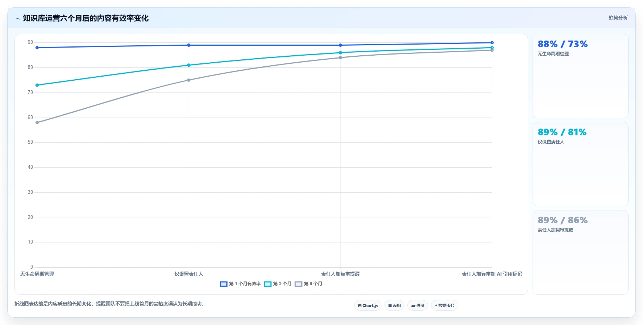Viewport: 643px width, 325px height.
Task: Toggle the 第 1 个月有效率 legend swatch
Action: tap(223, 284)
